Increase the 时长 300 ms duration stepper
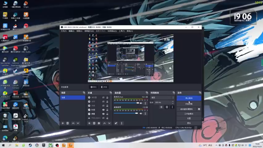Image resolution: width=263 pixels, height=148 pixels. click(173, 102)
